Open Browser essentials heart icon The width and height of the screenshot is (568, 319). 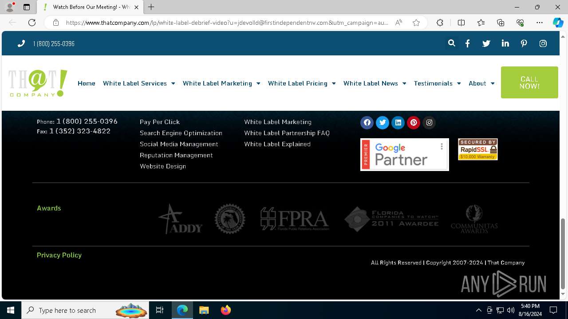(x=520, y=23)
